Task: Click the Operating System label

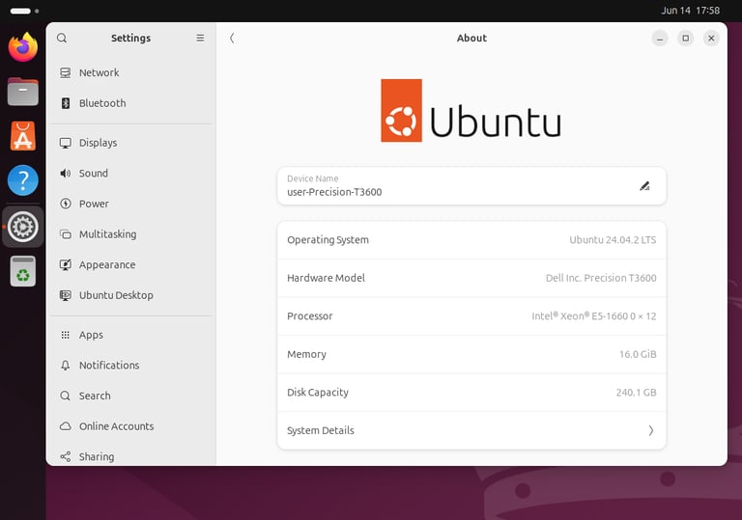Action: (x=328, y=240)
